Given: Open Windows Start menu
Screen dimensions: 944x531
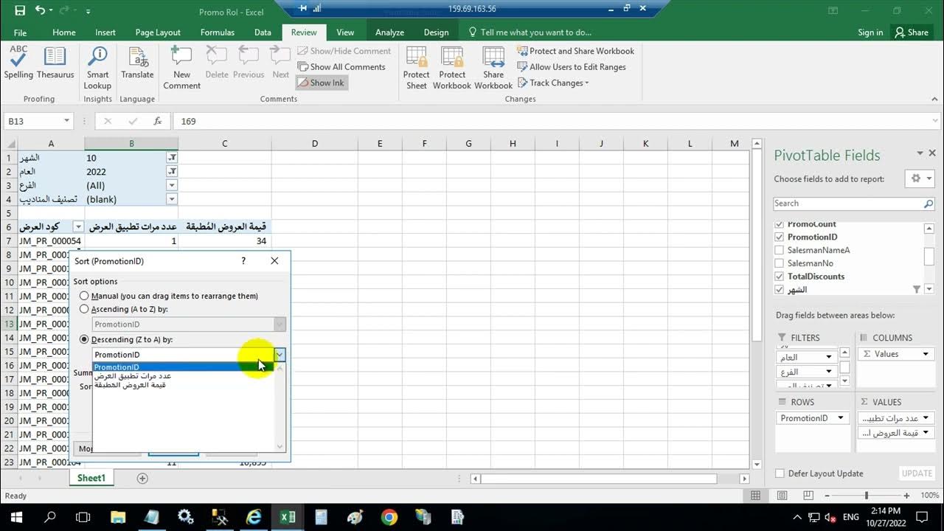Looking at the screenshot, I should pos(16,517).
